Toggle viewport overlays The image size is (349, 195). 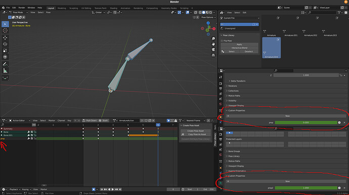(x=188, y=13)
